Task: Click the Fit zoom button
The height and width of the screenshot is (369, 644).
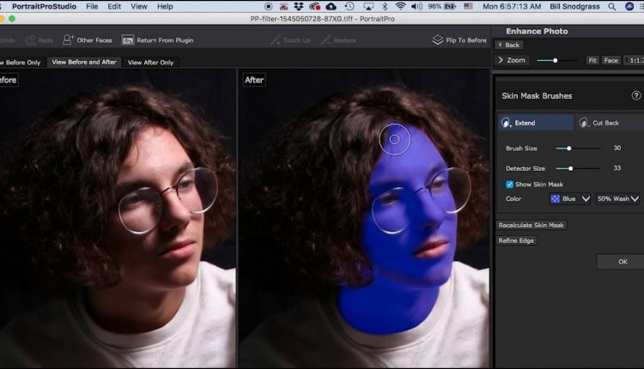Action: click(592, 60)
